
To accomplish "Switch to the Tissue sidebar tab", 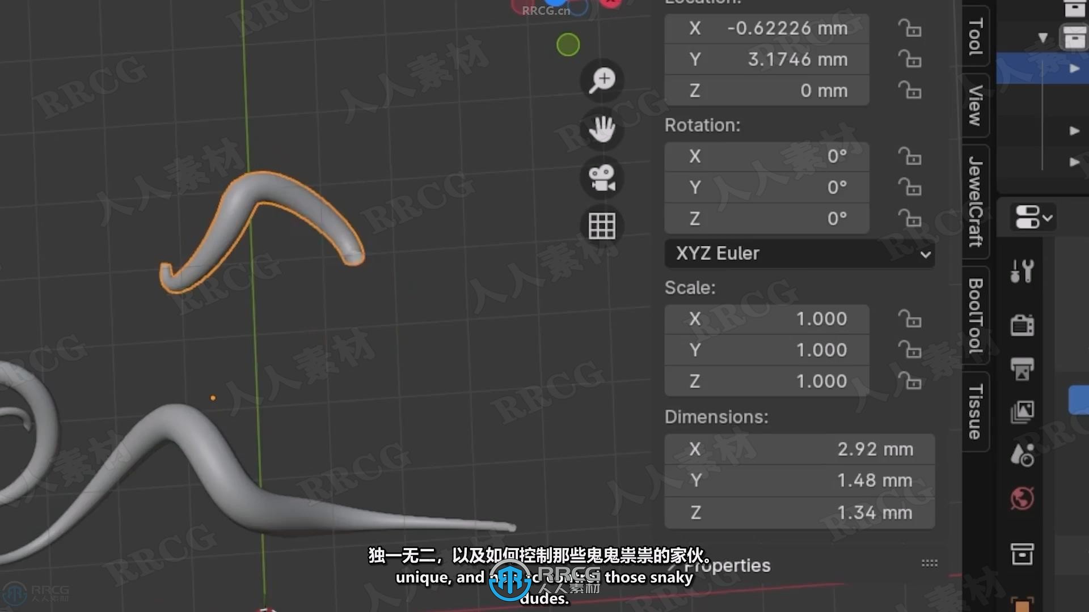I will [x=976, y=411].
